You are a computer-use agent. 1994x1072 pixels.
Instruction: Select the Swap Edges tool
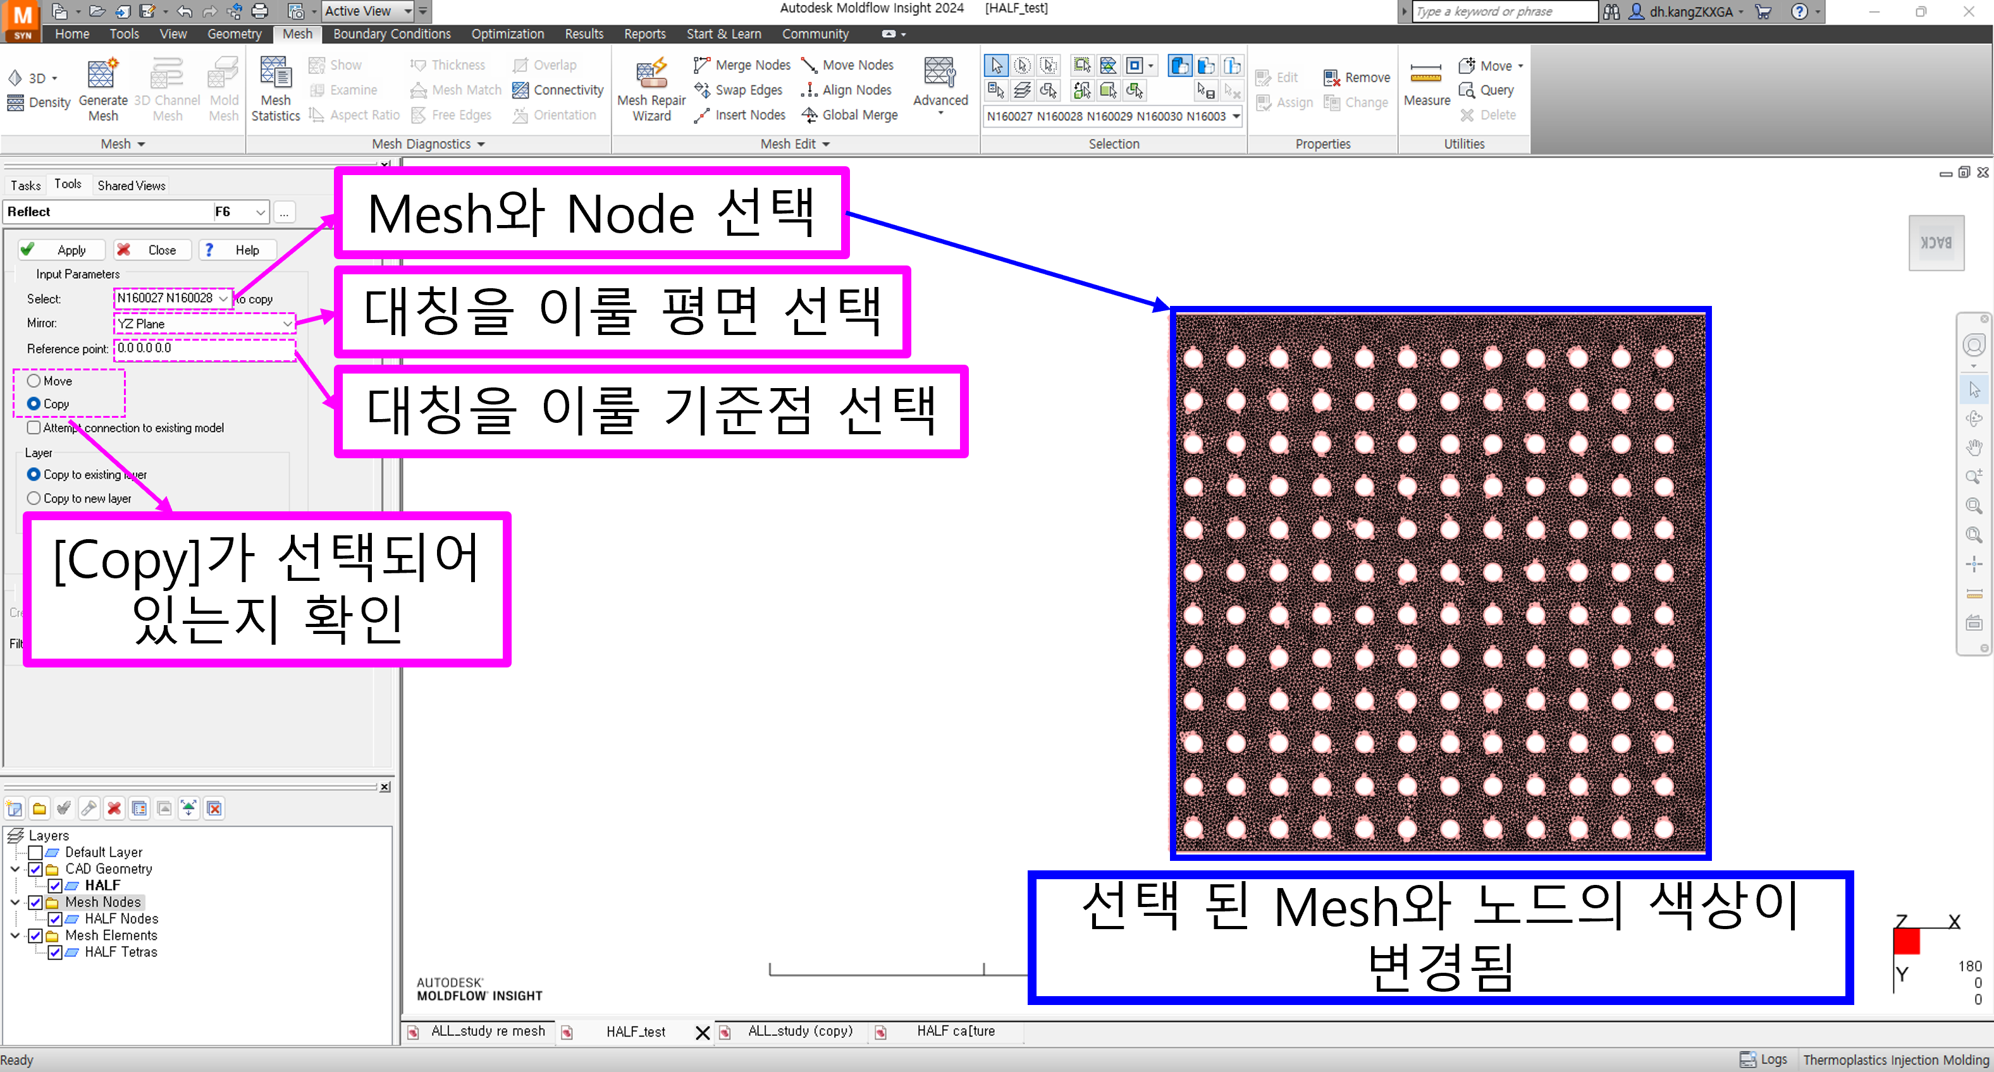click(x=739, y=90)
